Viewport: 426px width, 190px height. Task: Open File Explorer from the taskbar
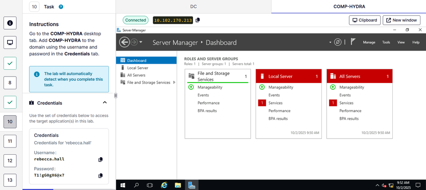click(178, 185)
